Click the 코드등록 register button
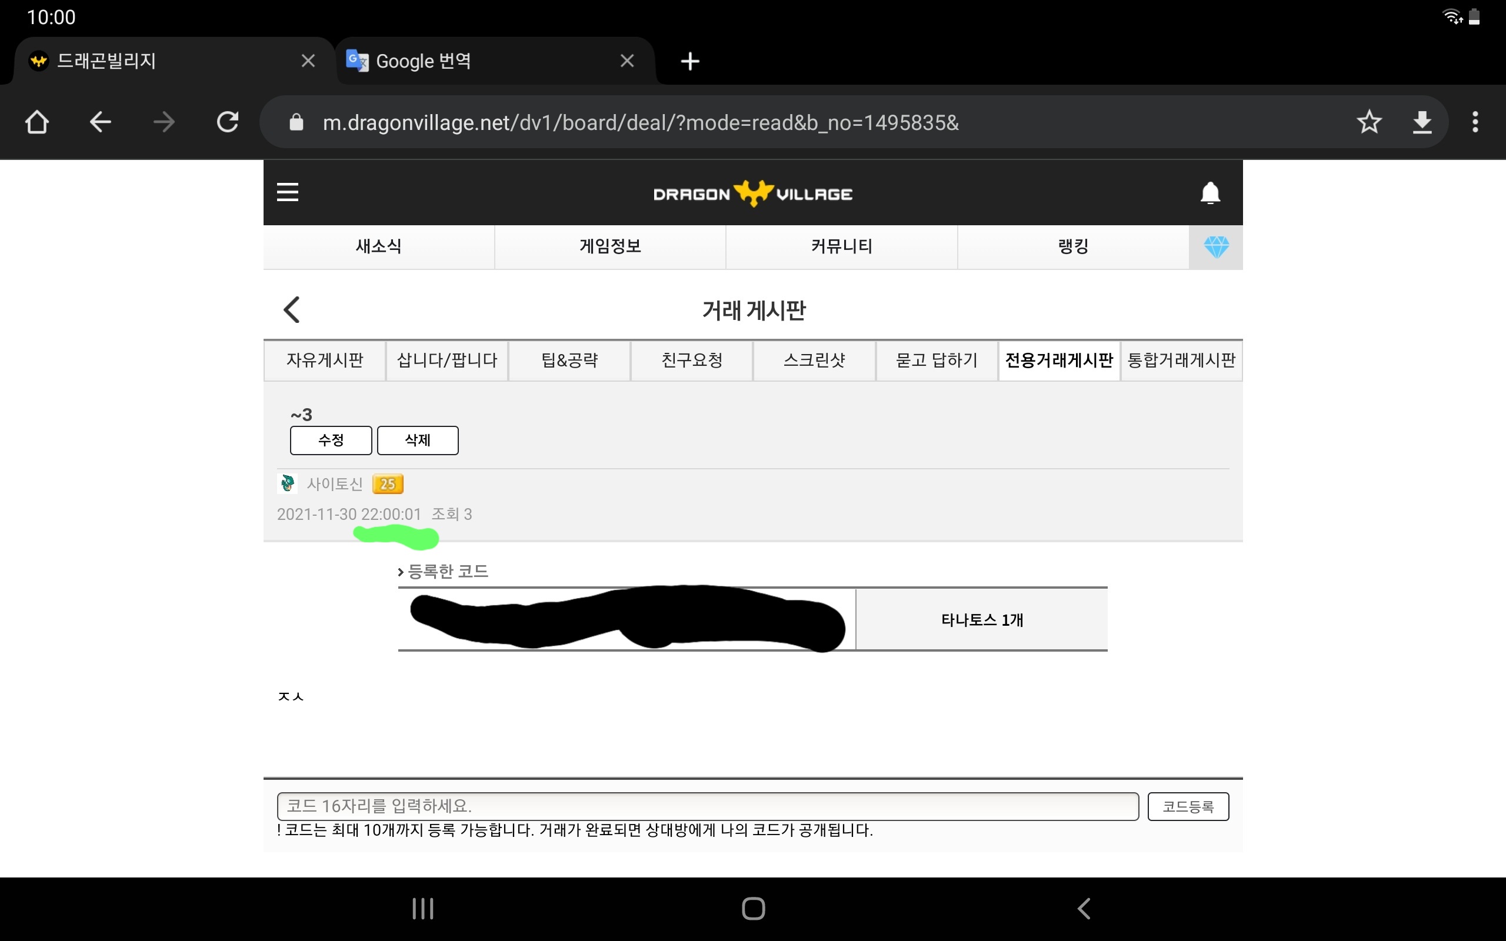The height and width of the screenshot is (941, 1506). [1187, 806]
